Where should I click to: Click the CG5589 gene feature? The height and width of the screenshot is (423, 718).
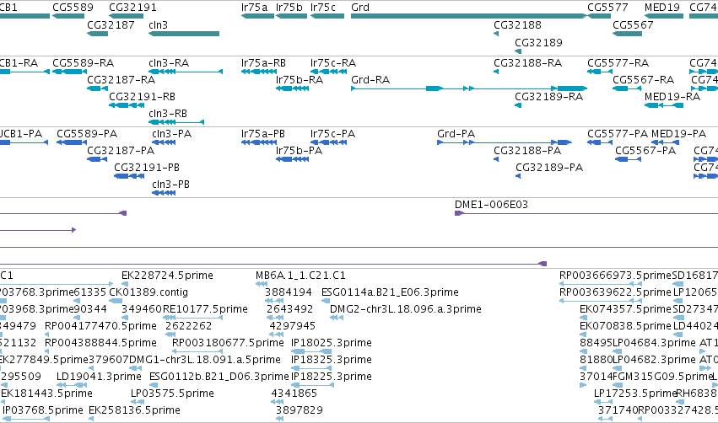pos(68,16)
